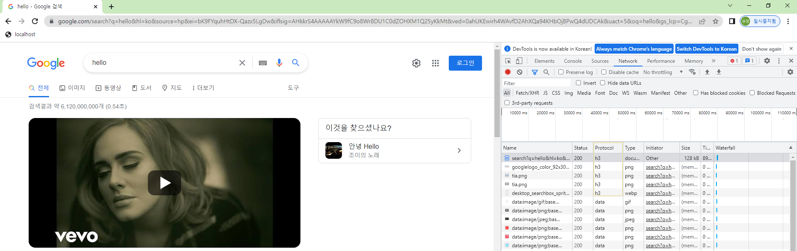This screenshot has height=251, width=797.
Task: Toggle the network filter funnel icon
Action: (x=535, y=72)
